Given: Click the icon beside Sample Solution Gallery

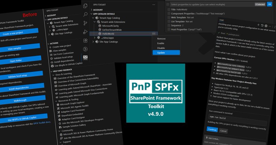Looking at the screenshot, I should click(x=60, y=127).
